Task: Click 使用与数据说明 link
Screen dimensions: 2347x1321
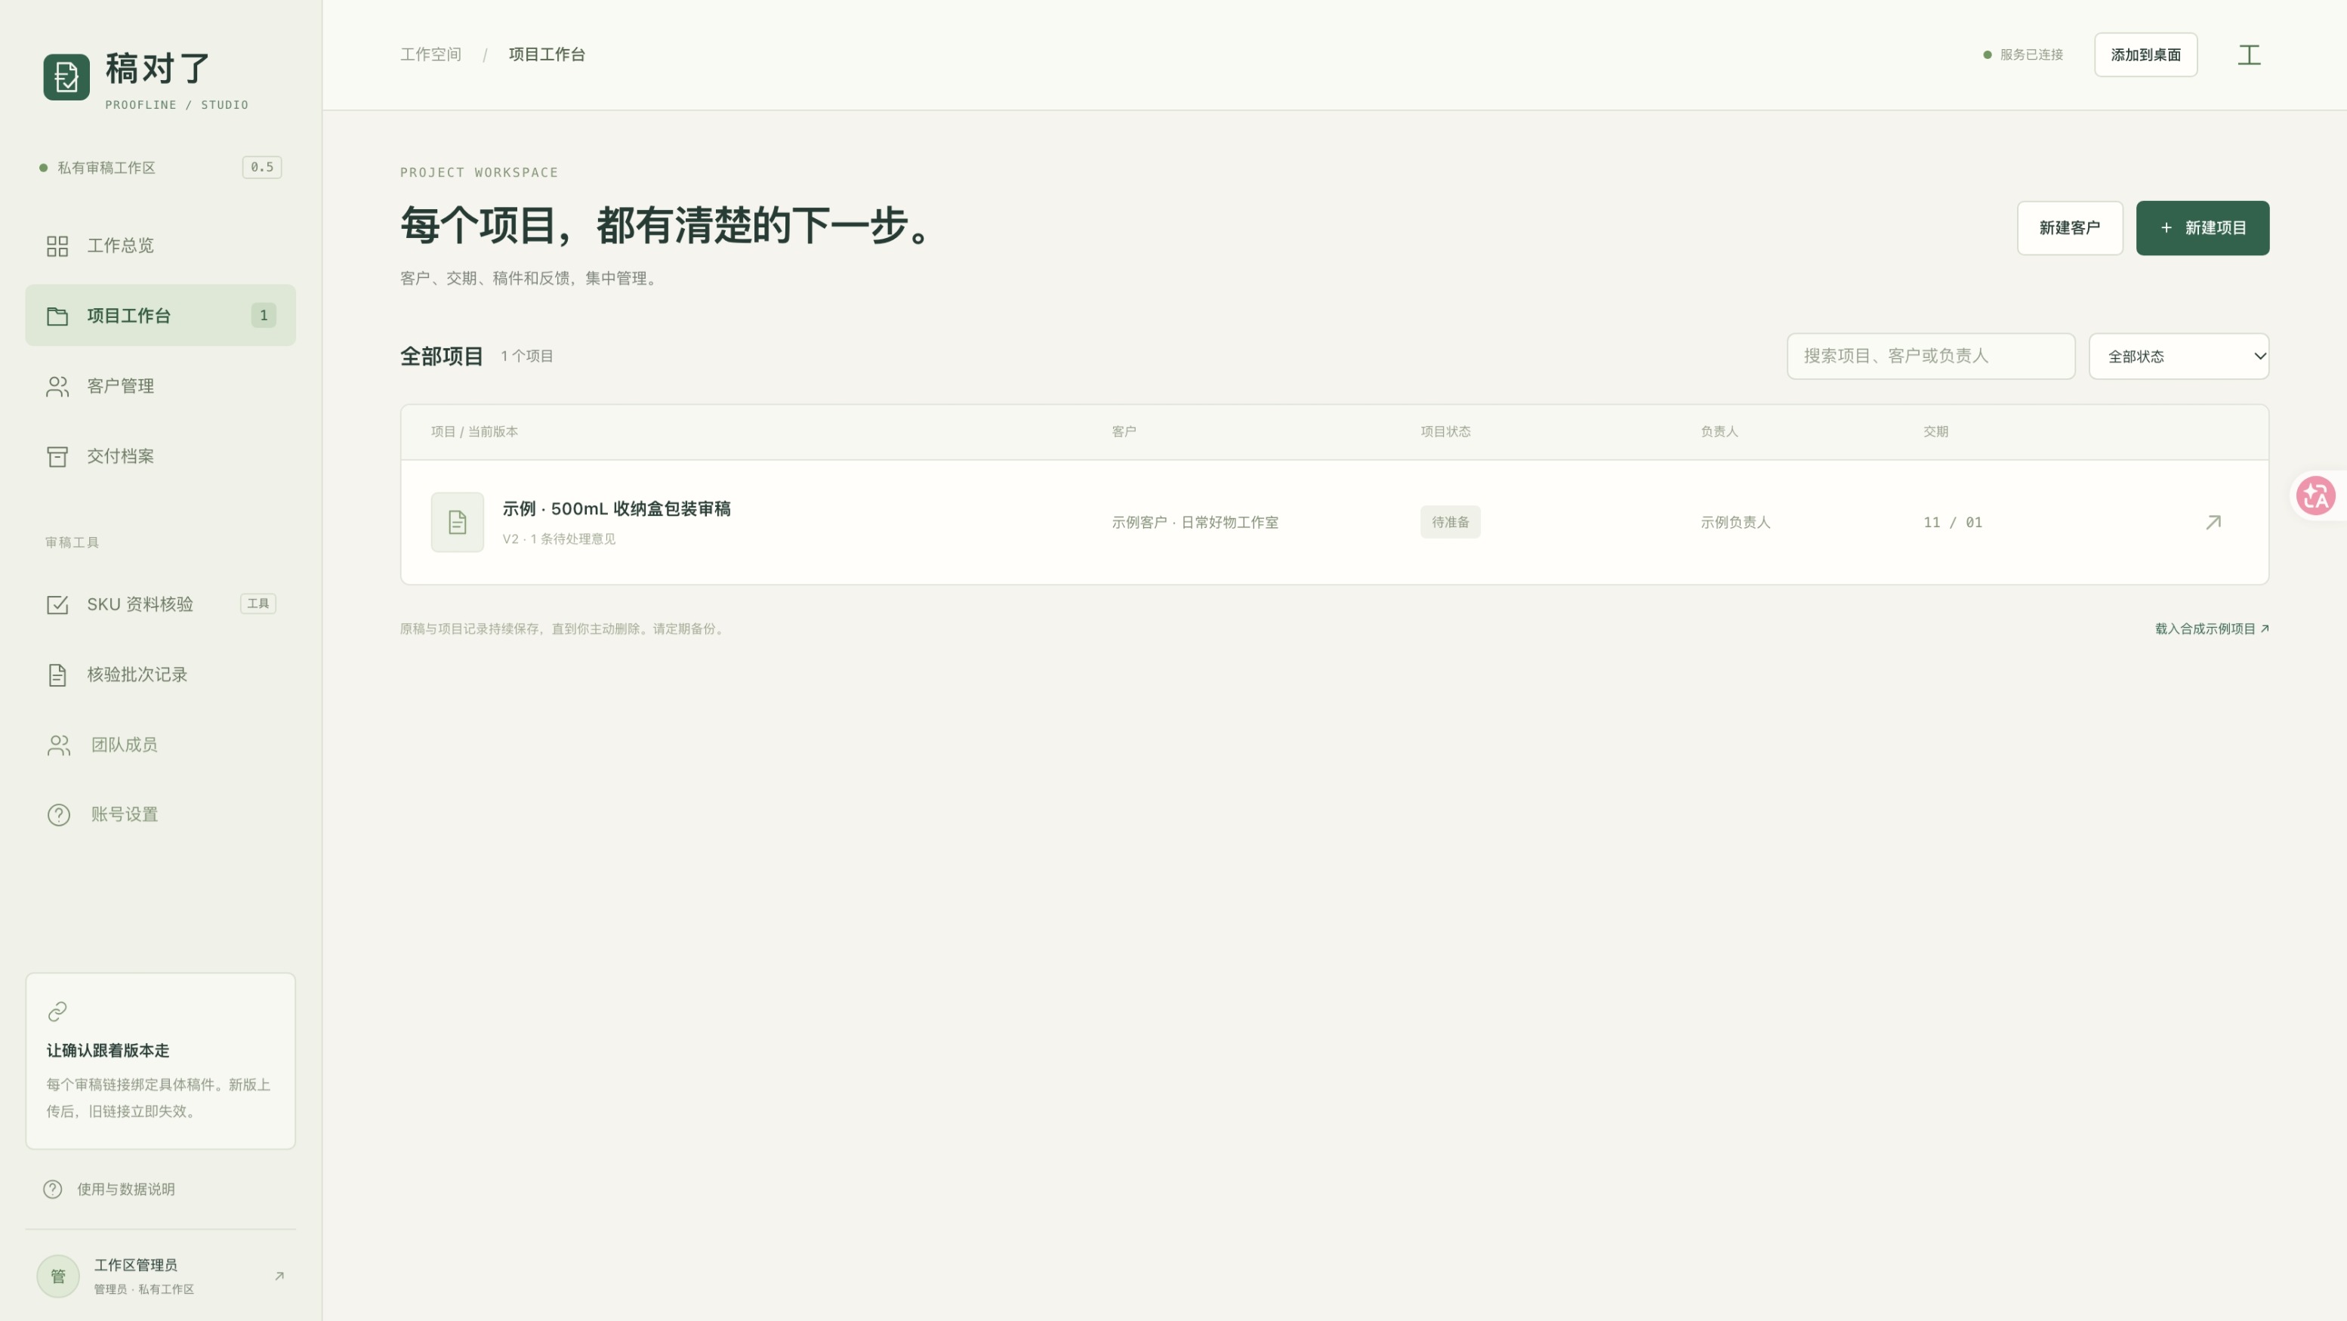Action: (125, 1189)
